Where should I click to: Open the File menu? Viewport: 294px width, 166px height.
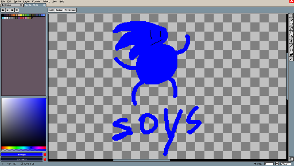(x=3, y=2)
